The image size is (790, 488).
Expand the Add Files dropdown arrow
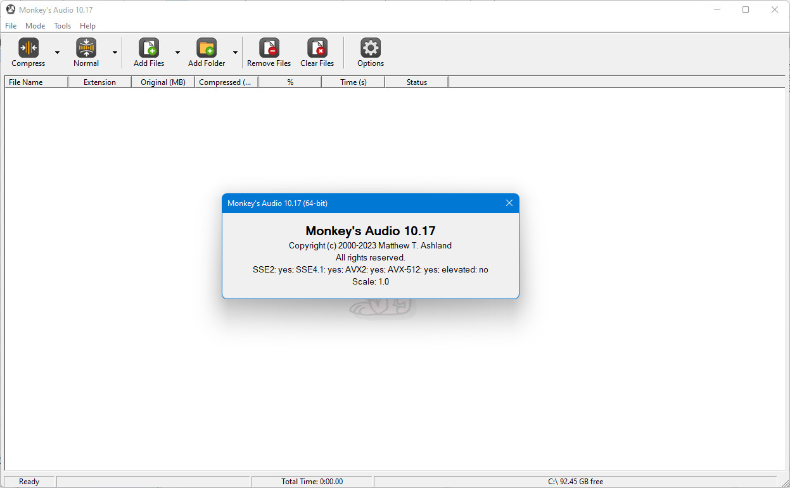click(177, 53)
